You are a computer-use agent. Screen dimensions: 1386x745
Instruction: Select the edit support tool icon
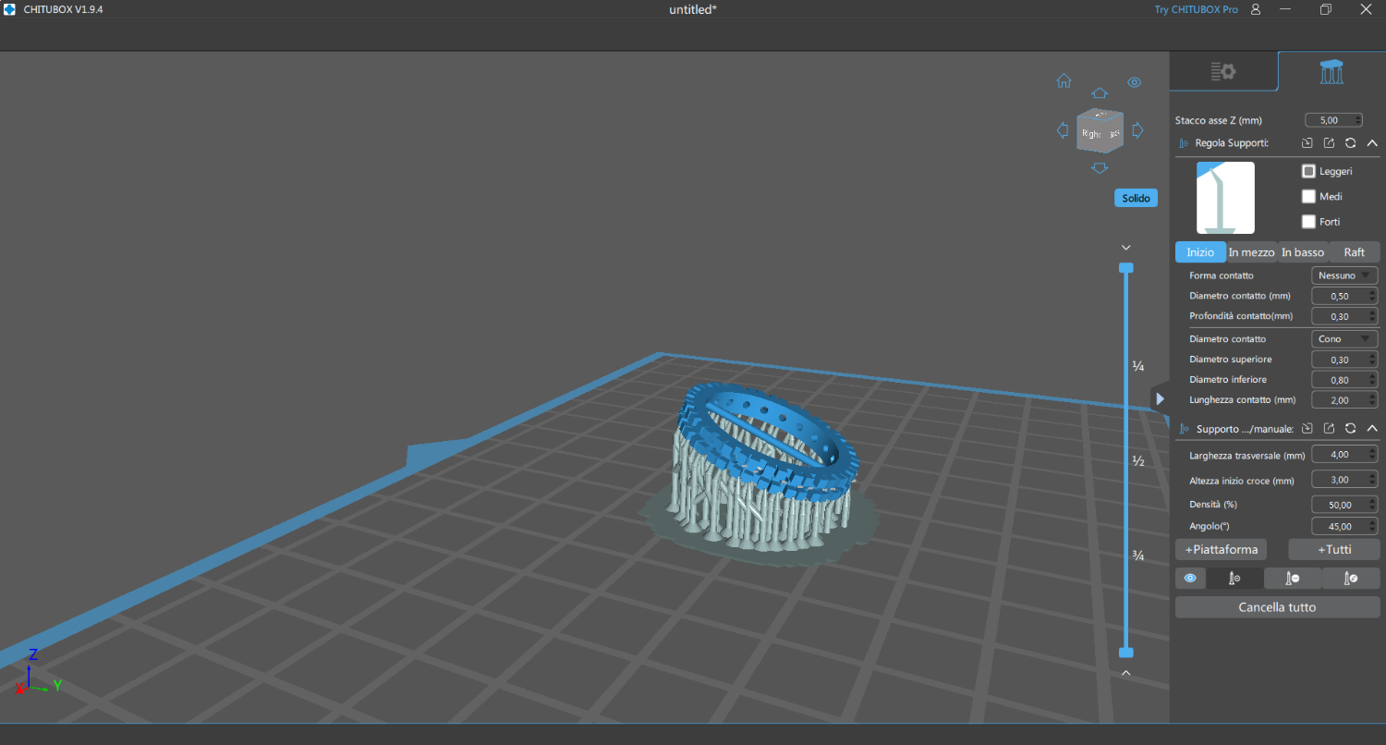(x=1351, y=579)
